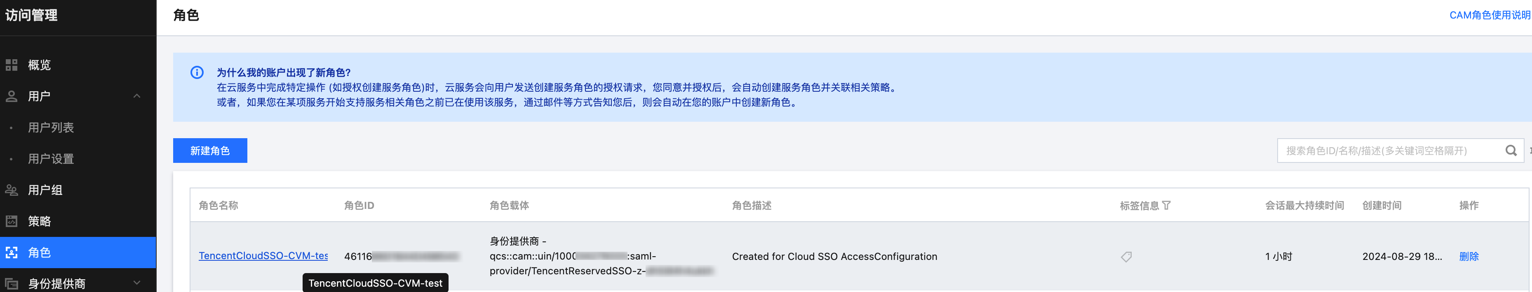This screenshot has height=292, width=1532.
Task: Click the blue info circle icon
Action: point(197,72)
